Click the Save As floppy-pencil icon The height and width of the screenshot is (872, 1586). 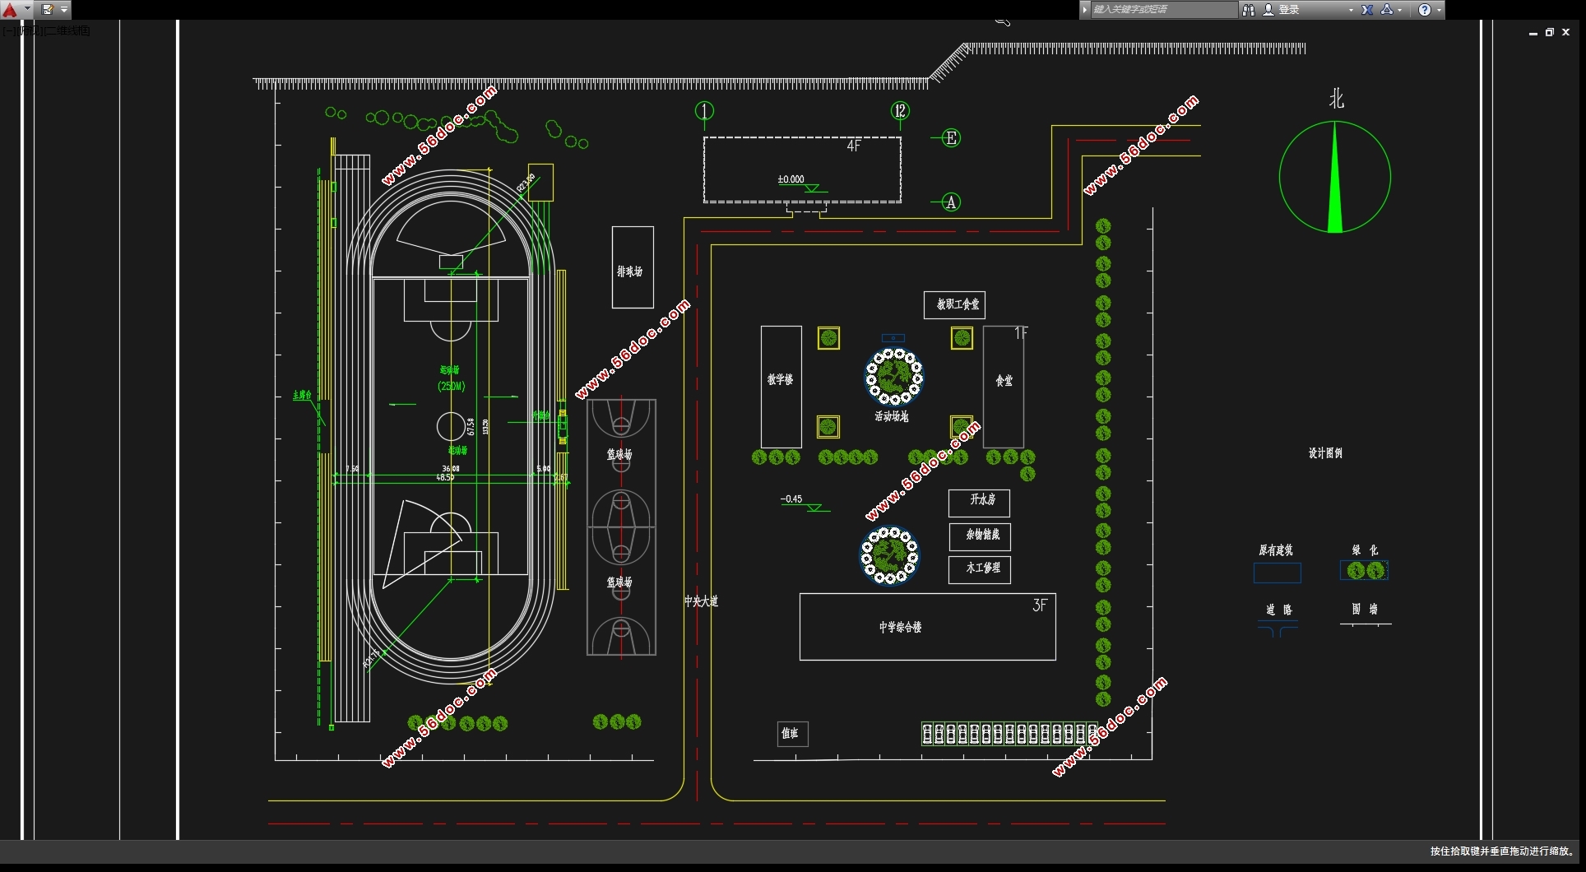(47, 10)
